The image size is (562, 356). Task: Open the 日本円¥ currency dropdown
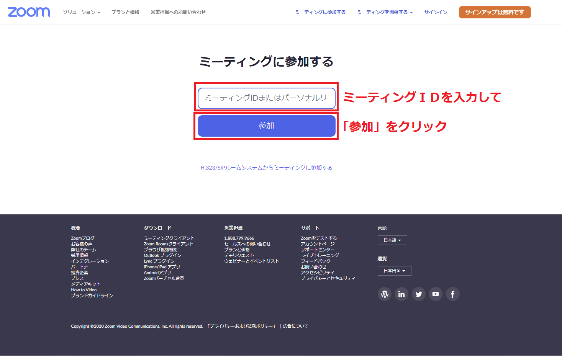pyautogui.click(x=394, y=271)
